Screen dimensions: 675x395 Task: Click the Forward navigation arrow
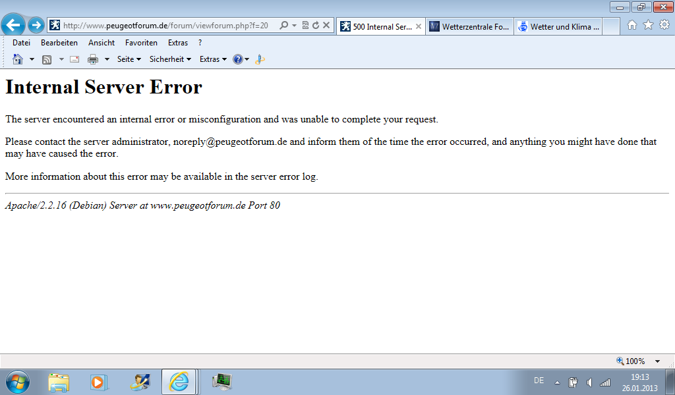pos(36,25)
